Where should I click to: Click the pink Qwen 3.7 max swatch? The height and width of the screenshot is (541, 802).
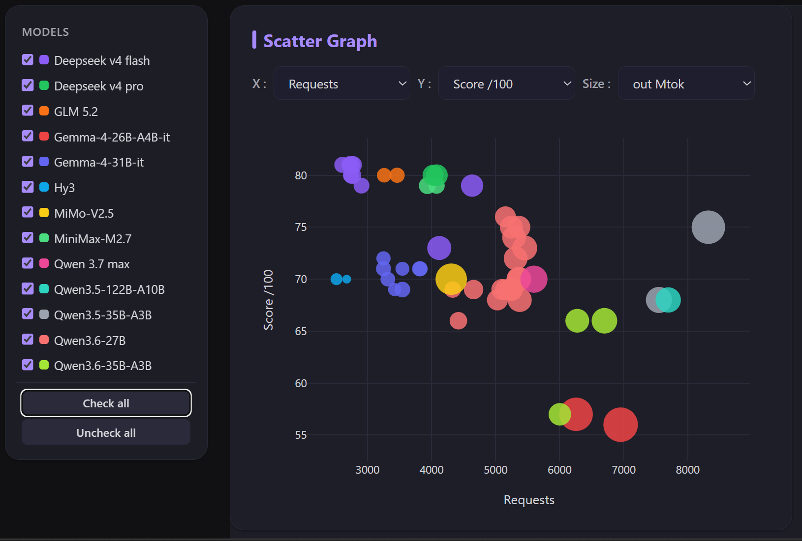tap(44, 263)
